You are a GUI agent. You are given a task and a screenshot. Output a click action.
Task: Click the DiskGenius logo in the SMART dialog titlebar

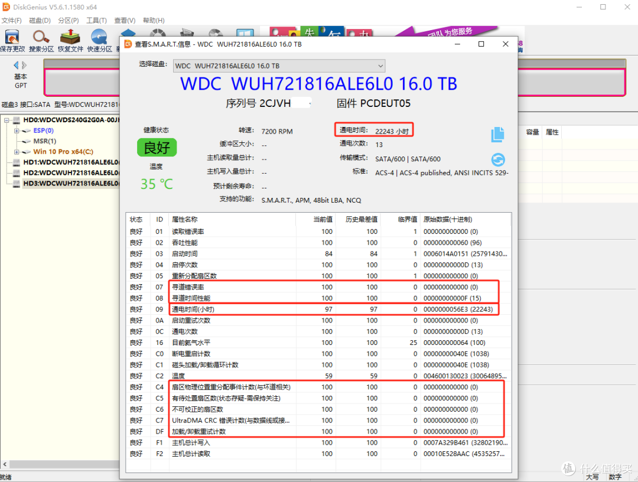pos(127,44)
